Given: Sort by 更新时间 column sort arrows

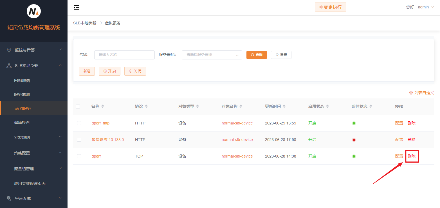Looking at the screenshot, I should pyautogui.click(x=284, y=107).
